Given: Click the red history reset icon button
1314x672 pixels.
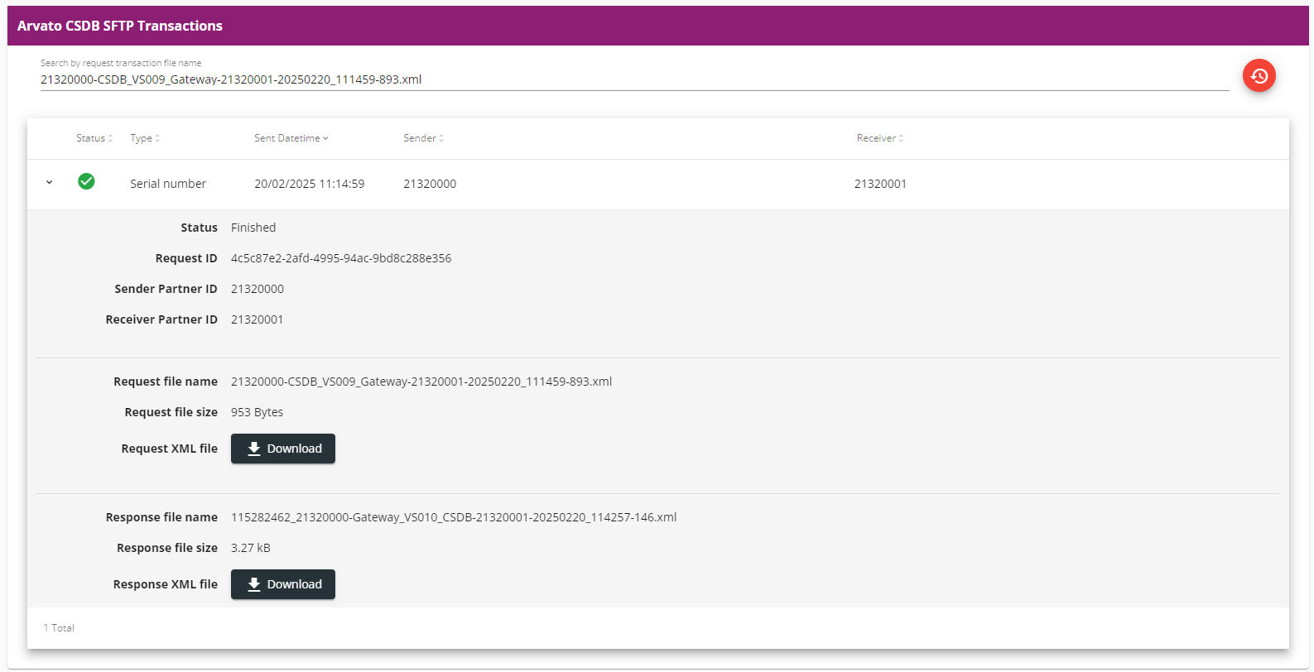Looking at the screenshot, I should 1259,76.
